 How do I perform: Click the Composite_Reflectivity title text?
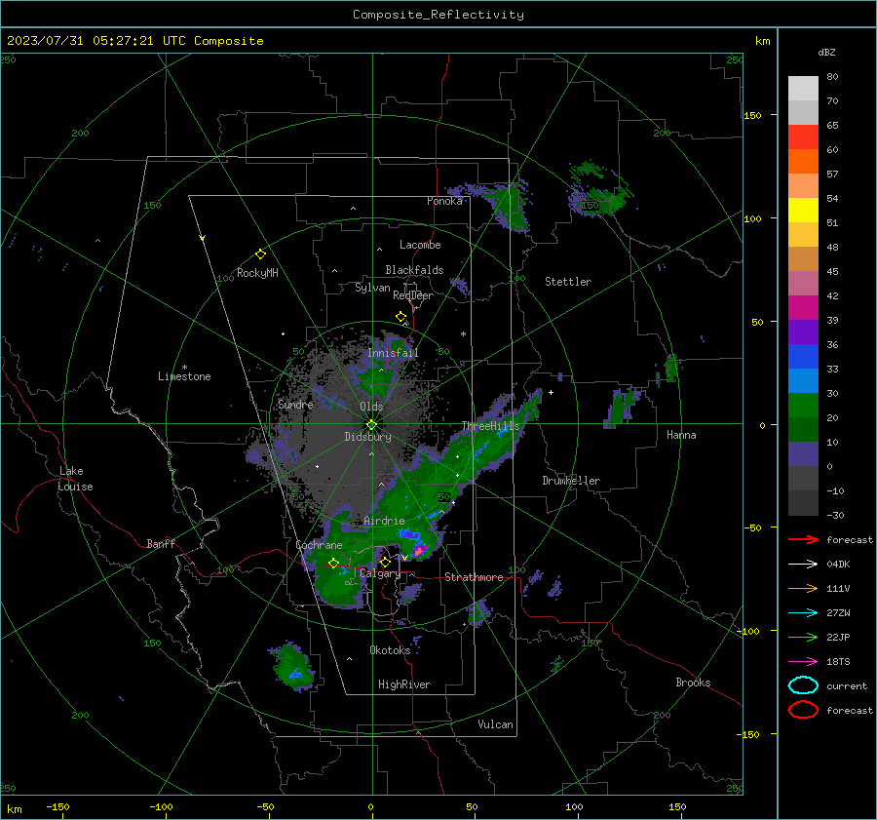[438, 15]
